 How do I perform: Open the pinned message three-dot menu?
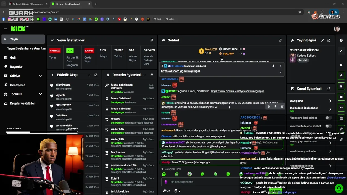pyautogui.click(x=281, y=66)
